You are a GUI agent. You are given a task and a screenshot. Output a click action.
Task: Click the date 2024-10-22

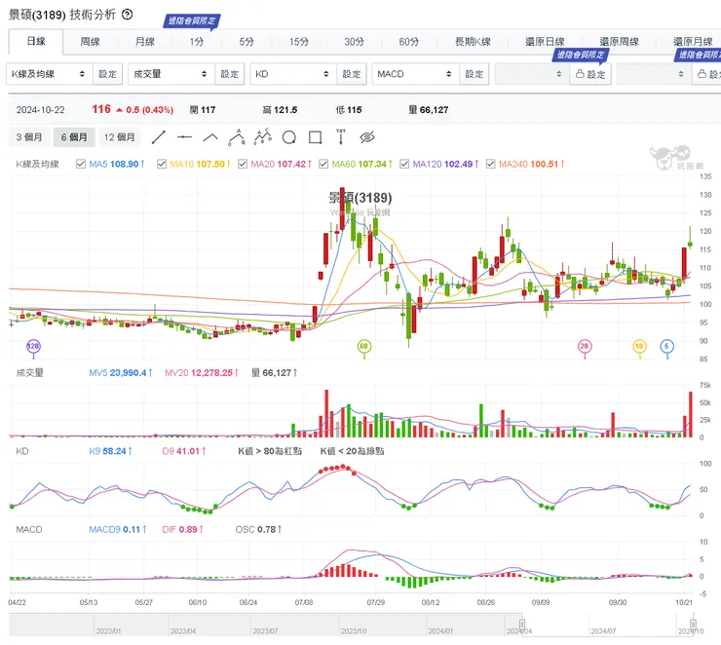[41, 110]
